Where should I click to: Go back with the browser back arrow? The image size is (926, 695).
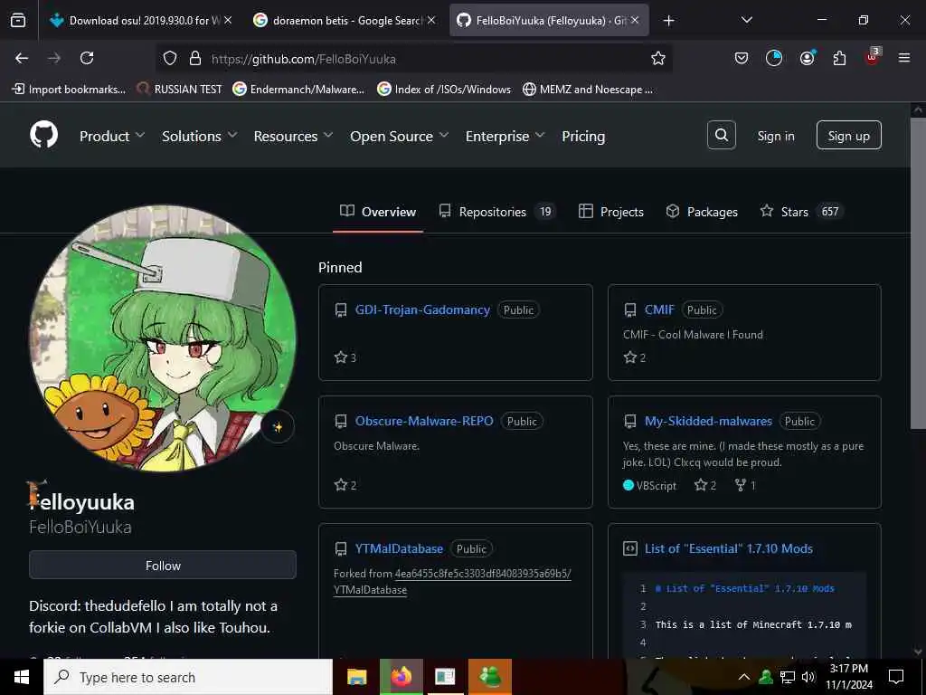pos(22,58)
